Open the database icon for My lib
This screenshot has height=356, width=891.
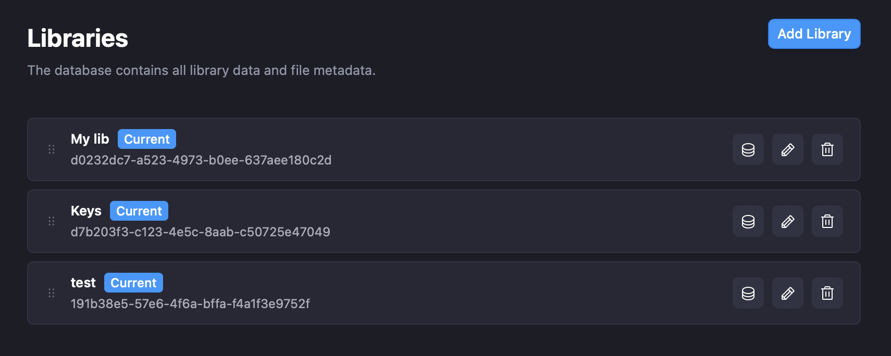click(x=748, y=149)
